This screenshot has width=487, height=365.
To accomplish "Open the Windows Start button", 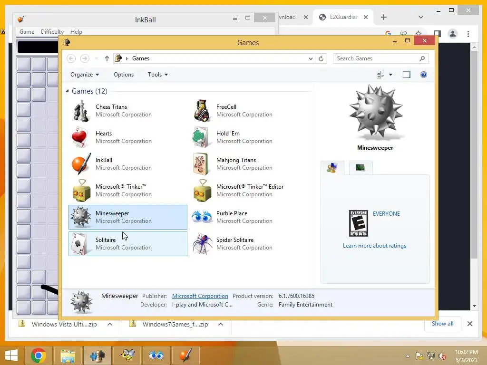I will [11, 355].
